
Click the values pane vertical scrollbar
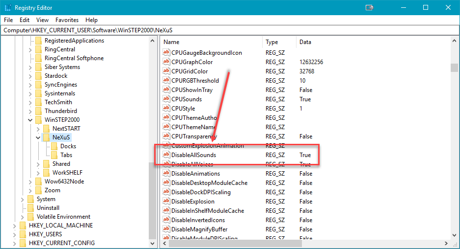coord(454,147)
